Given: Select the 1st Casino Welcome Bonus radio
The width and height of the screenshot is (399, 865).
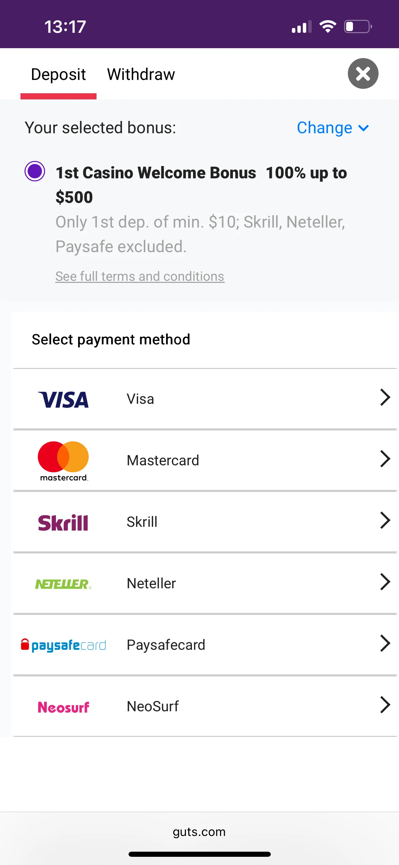Looking at the screenshot, I should point(35,171).
